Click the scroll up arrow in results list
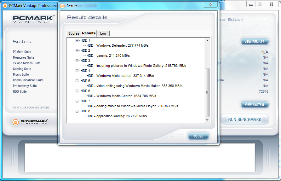This screenshot has width=281, height=181. click(207, 41)
